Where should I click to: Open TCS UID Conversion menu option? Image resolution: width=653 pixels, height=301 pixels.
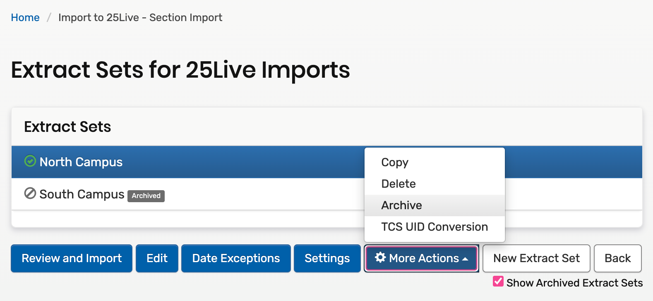click(435, 227)
